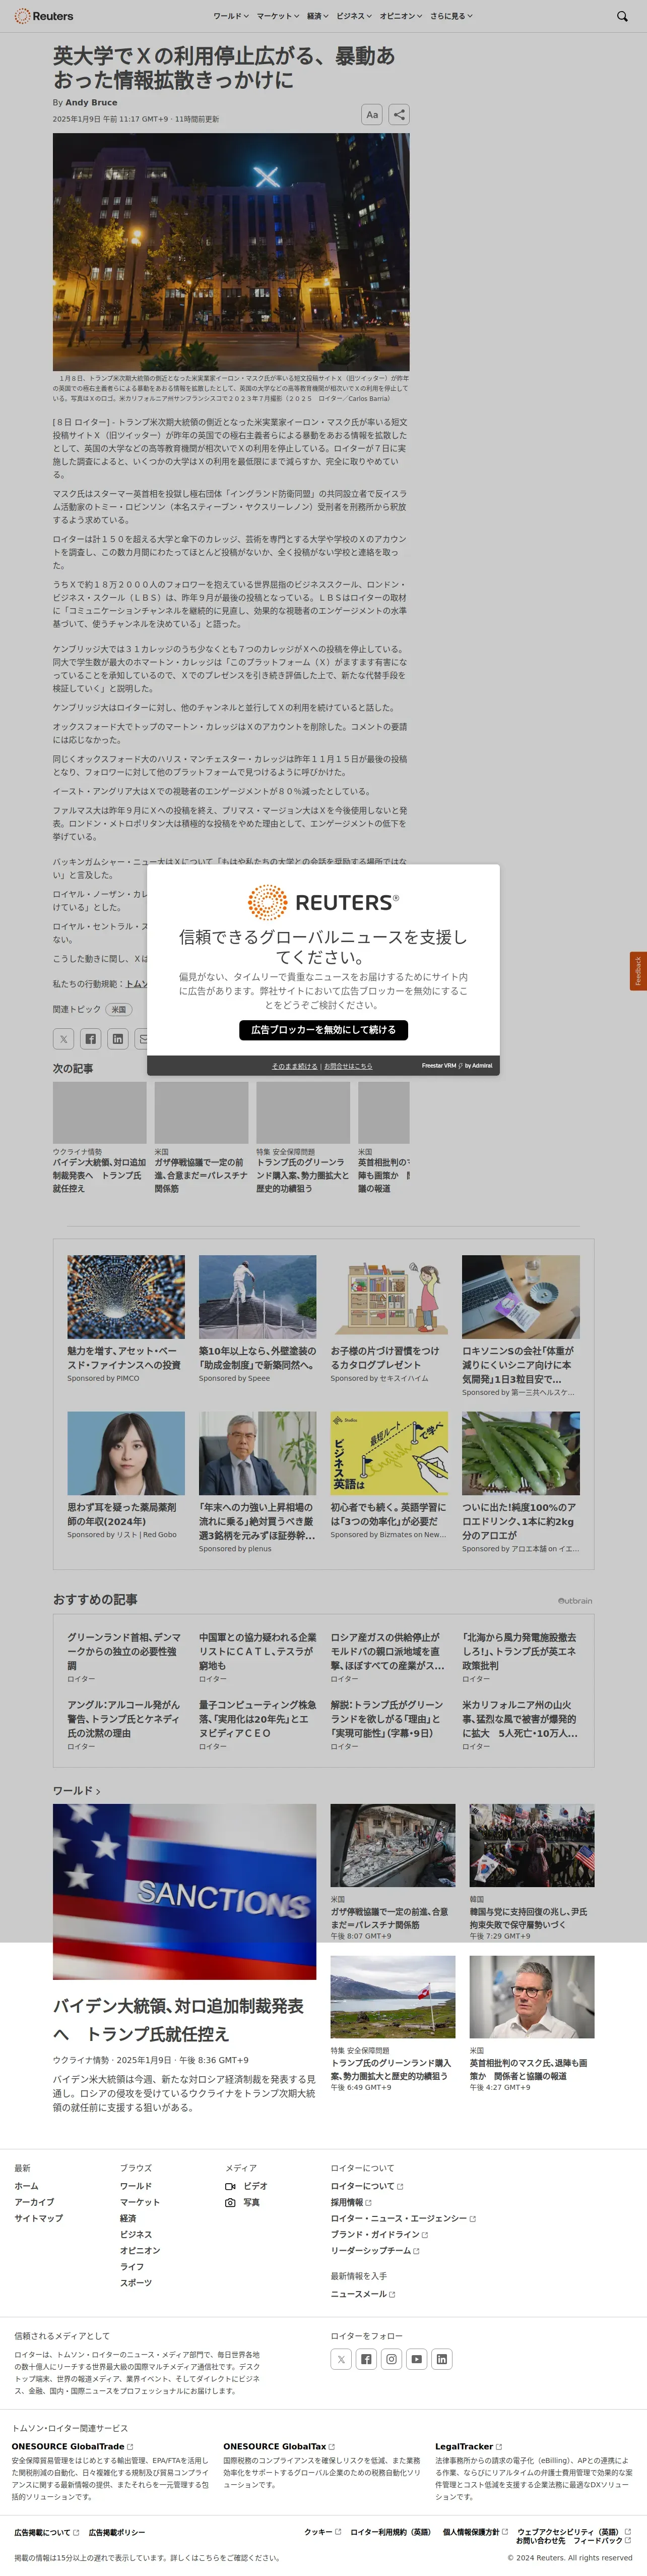Viewport: 647px width, 2576px height.
Task: Click 広告ブロッカーを無効にして続ける button
Action: [x=323, y=1030]
